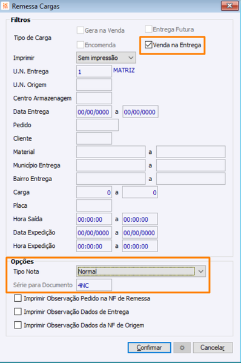Screen dimensions: 241x363
Task: Focus the U.N. Entrega field with value 1
Action: coord(94,72)
